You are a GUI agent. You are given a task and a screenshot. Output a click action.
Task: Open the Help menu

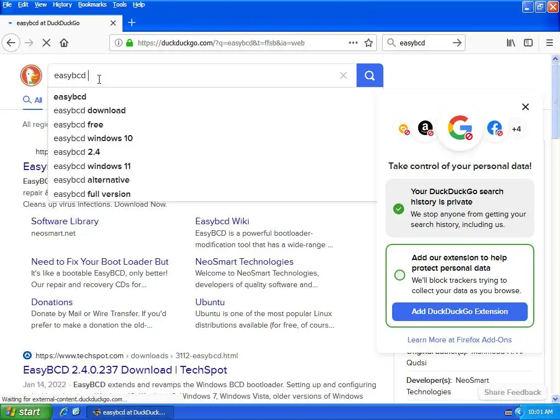click(x=138, y=4)
